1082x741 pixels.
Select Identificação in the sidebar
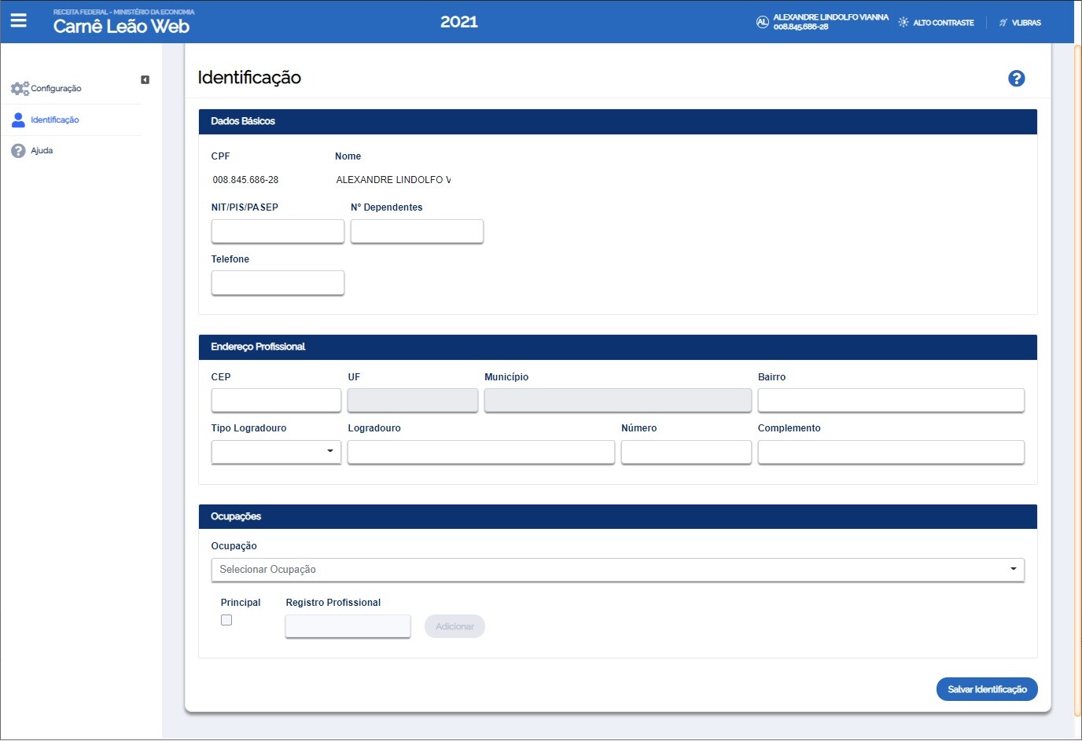[54, 119]
